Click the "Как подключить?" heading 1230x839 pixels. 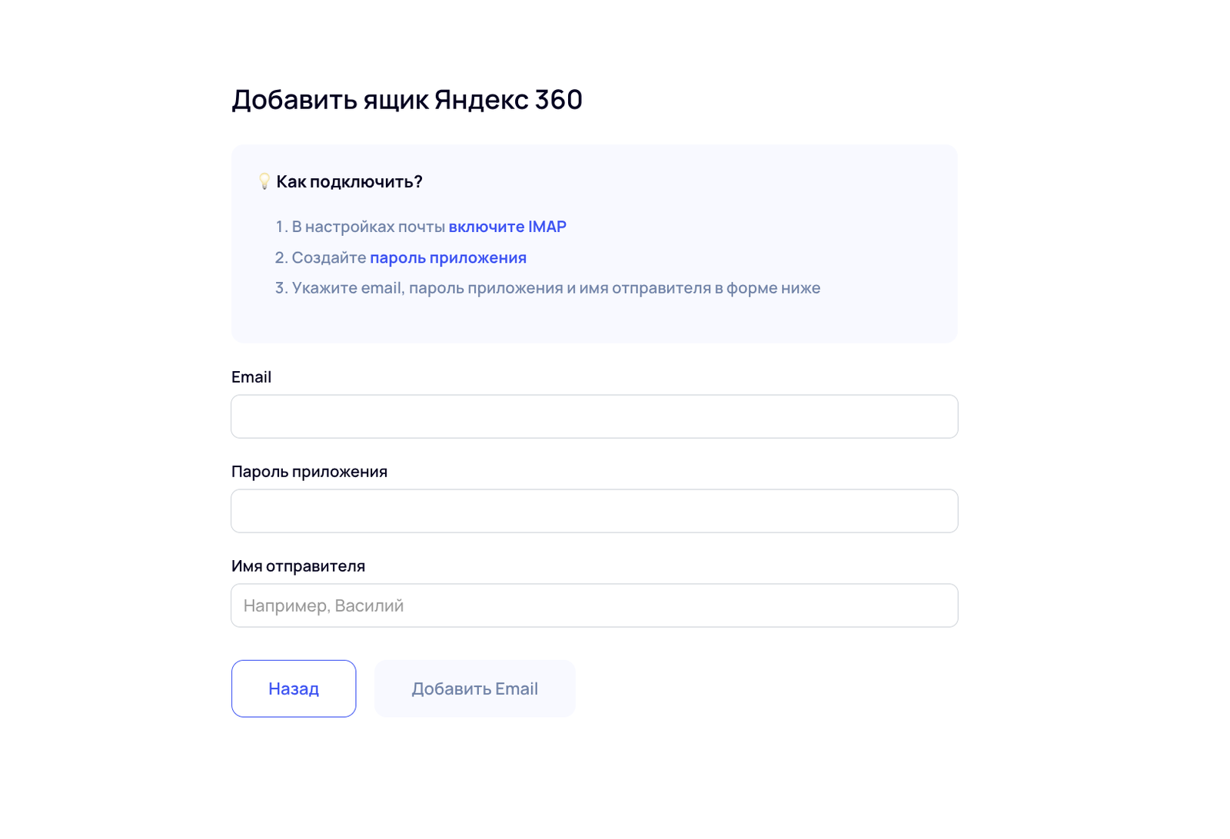tap(349, 181)
